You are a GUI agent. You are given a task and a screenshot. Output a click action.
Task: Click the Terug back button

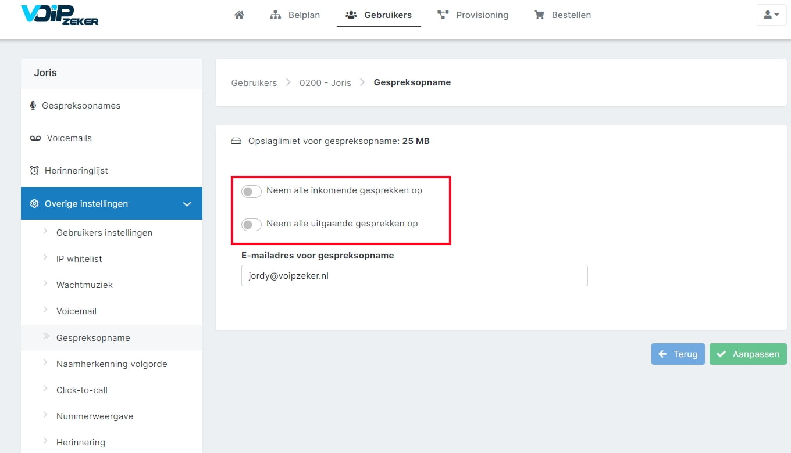point(678,354)
